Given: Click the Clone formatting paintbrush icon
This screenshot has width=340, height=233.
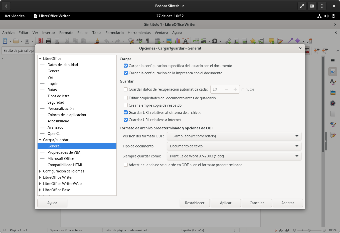Looking at the screenshot, I should click(x=97, y=41).
